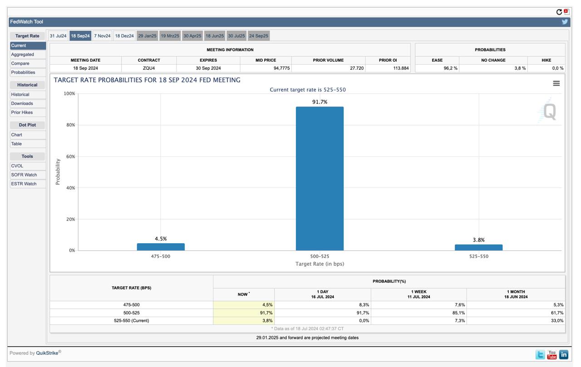The image size is (581, 367).
Task: Open the Dot Plot Chart view
Action: pyautogui.click(x=17, y=135)
